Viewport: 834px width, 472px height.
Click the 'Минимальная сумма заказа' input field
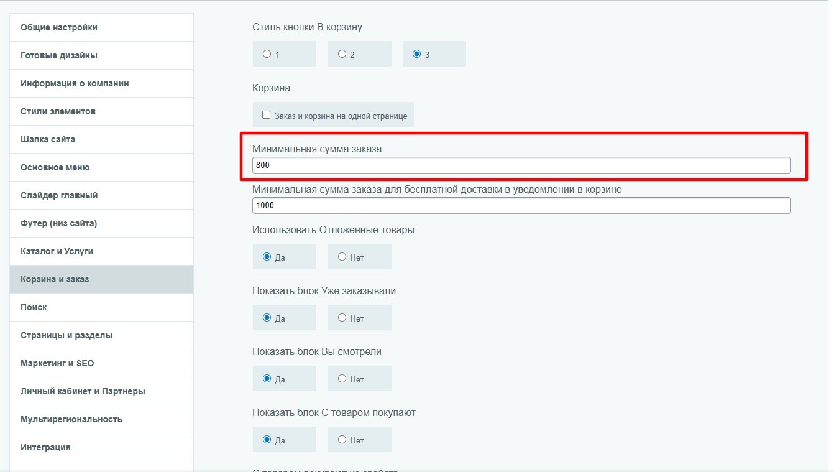tap(521, 165)
